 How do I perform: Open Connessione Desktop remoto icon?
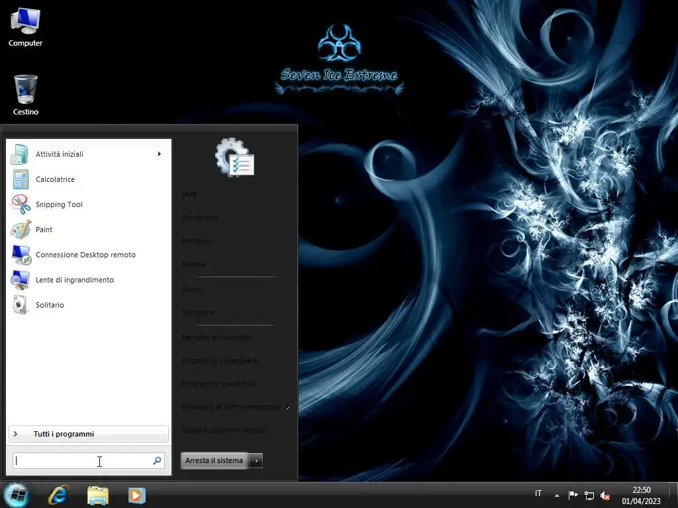coord(21,255)
